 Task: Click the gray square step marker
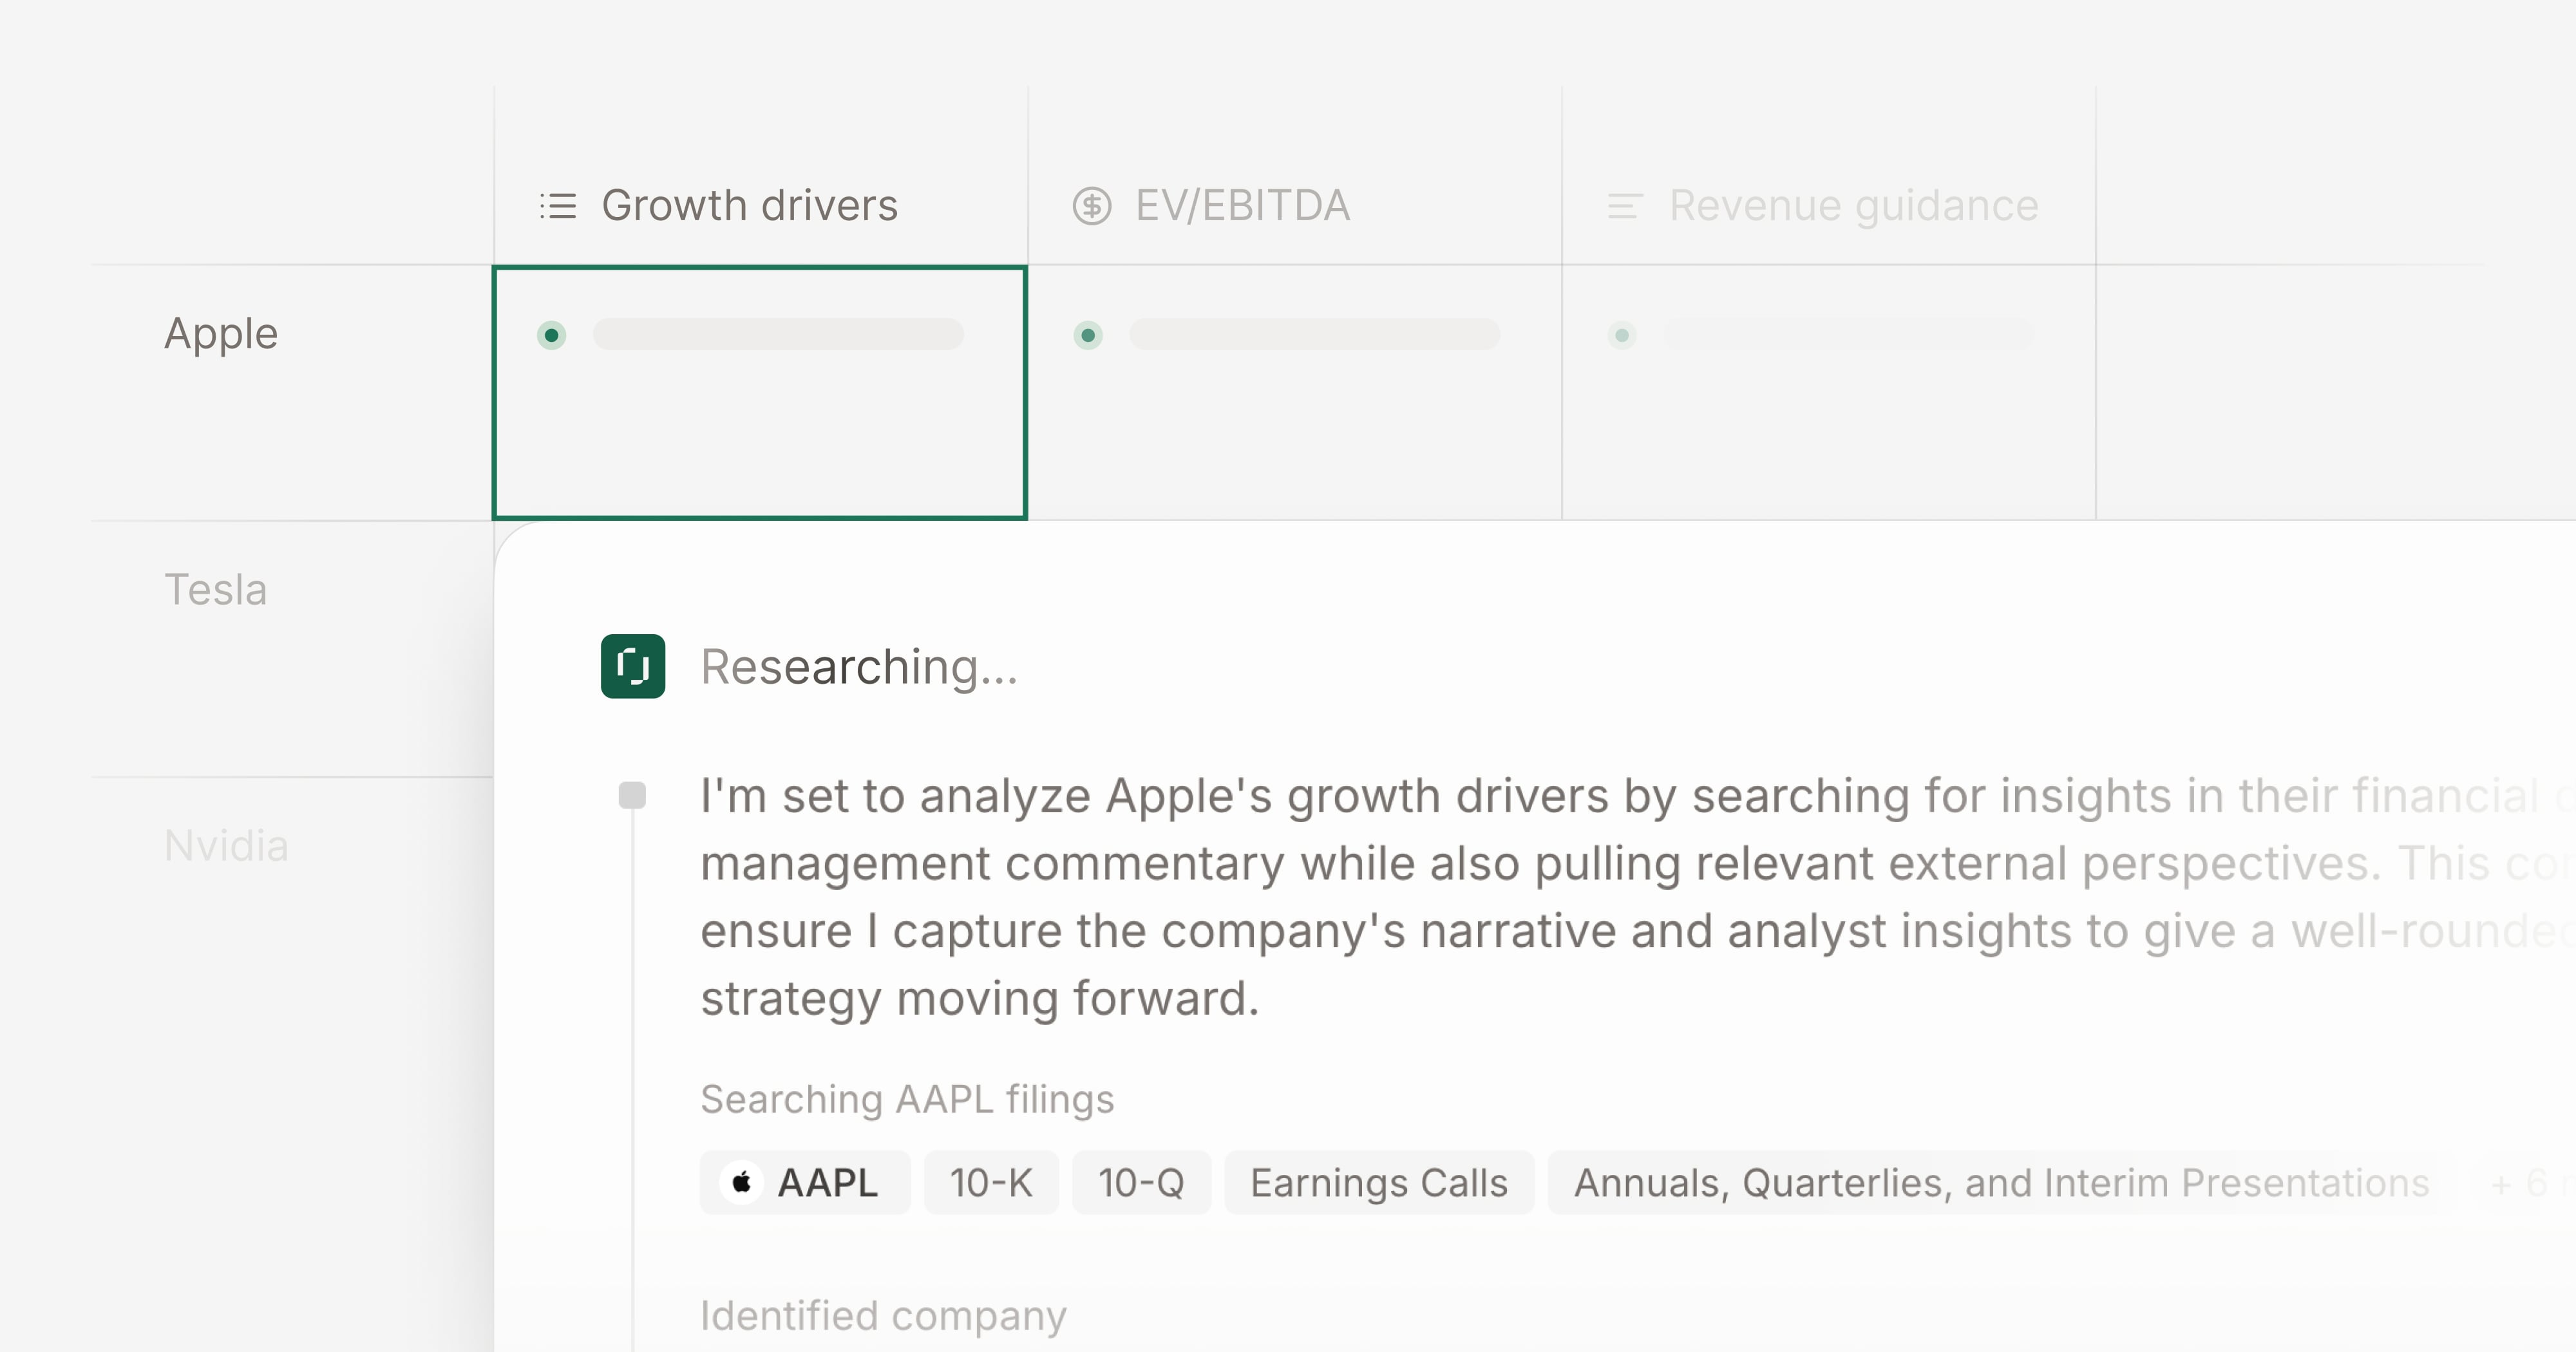coord(632,796)
